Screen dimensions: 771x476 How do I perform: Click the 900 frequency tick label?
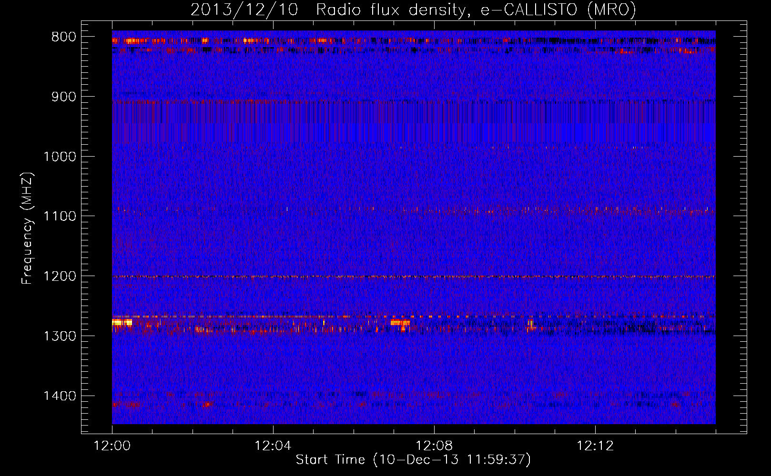(x=64, y=97)
